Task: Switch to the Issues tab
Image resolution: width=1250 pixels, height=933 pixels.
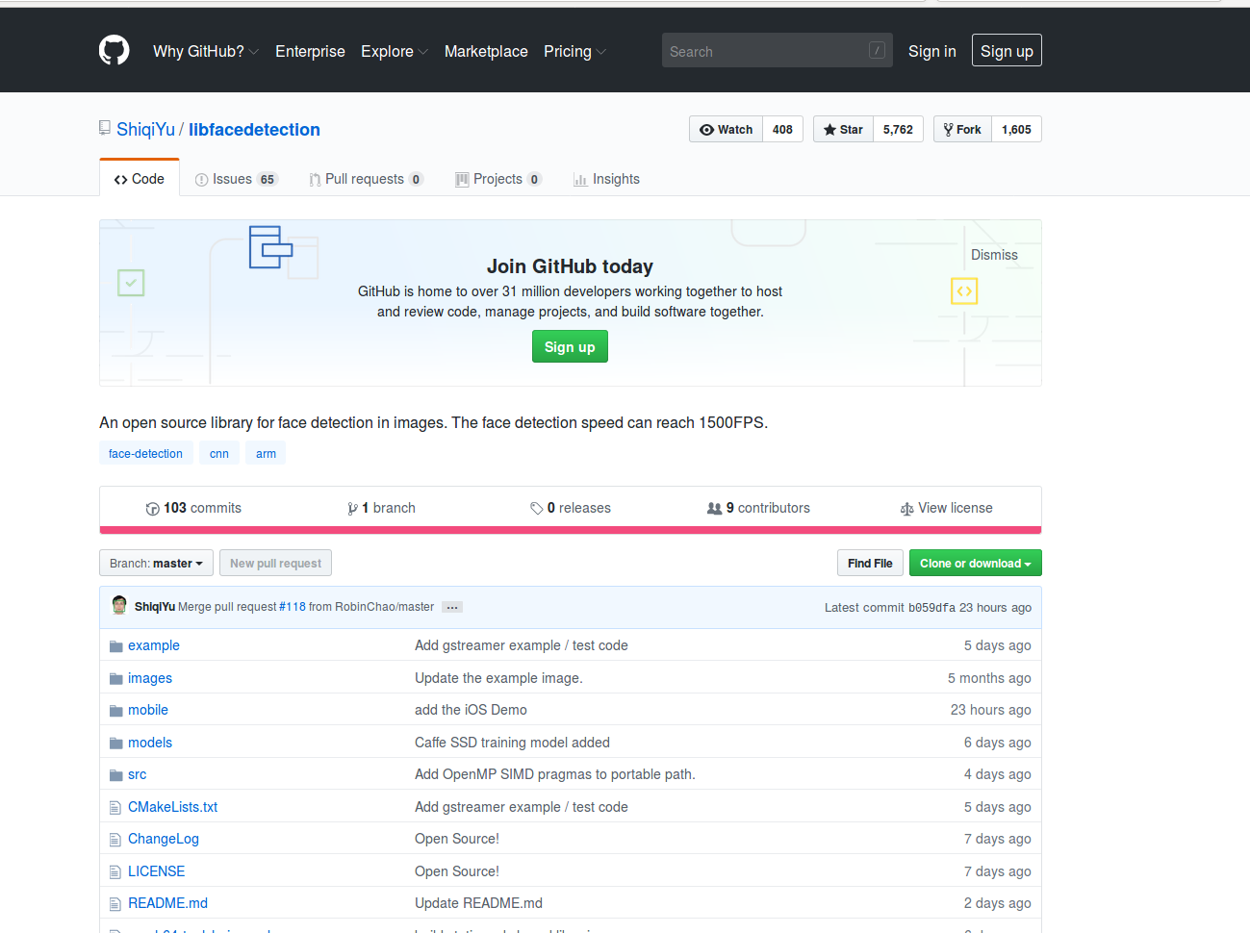Action: [236, 179]
